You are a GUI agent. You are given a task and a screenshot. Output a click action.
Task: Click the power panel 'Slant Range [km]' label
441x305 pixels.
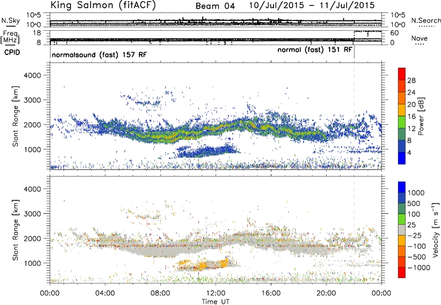tap(15, 116)
